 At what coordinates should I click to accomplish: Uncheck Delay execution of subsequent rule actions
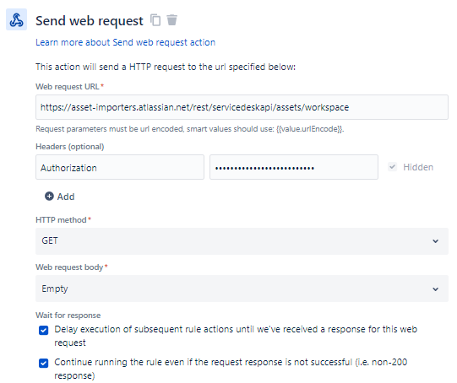point(43,331)
